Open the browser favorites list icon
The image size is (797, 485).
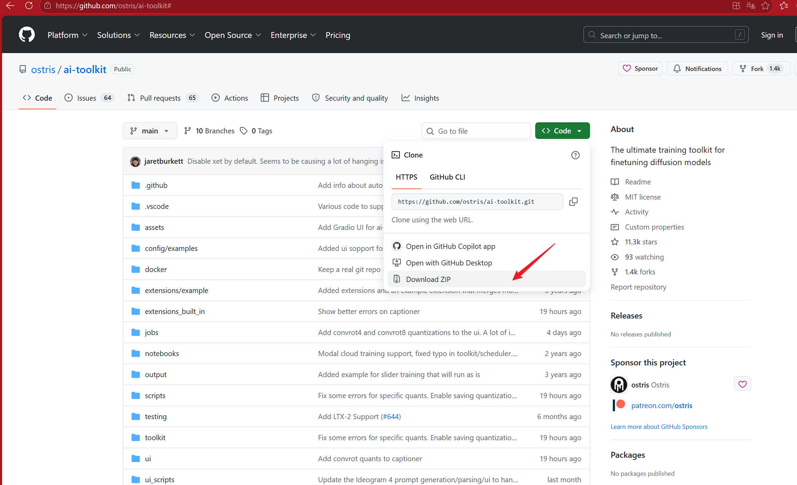pyautogui.click(x=784, y=6)
